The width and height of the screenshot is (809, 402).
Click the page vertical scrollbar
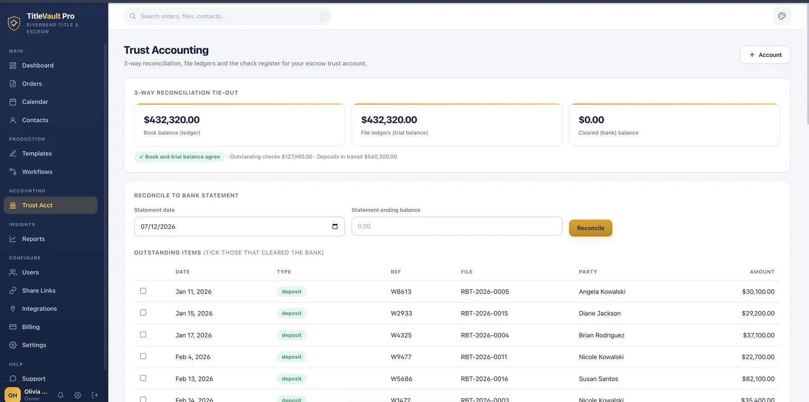pyautogui.click(x=807, y=63)
